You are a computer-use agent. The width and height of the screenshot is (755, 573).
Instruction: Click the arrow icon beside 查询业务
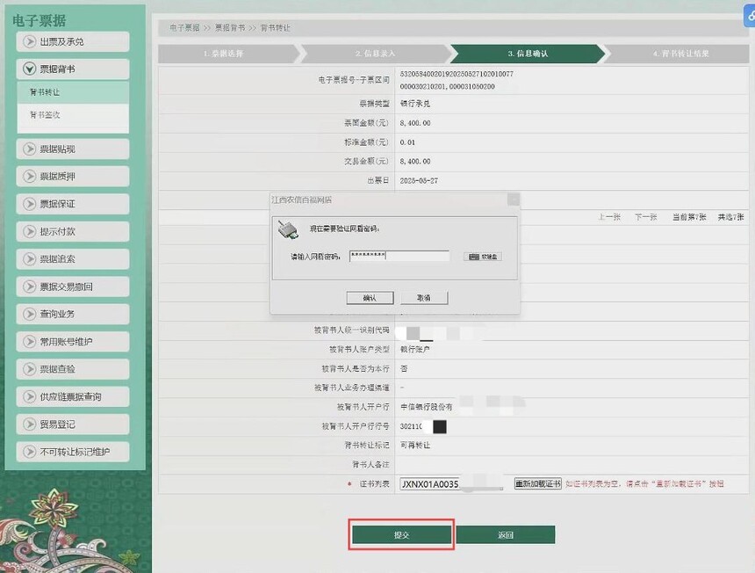29,314
